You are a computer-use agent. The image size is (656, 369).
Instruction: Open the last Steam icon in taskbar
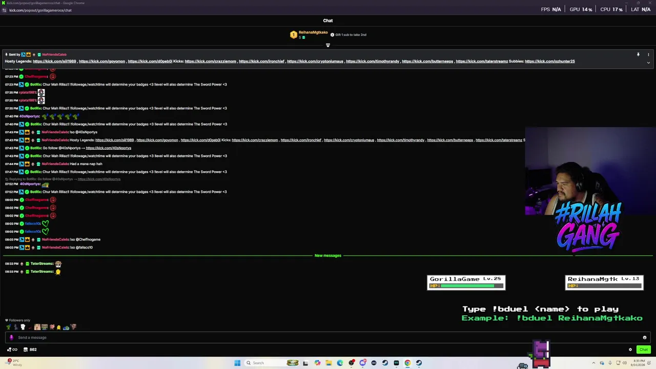pyautogui.click(x=419, y=363)
